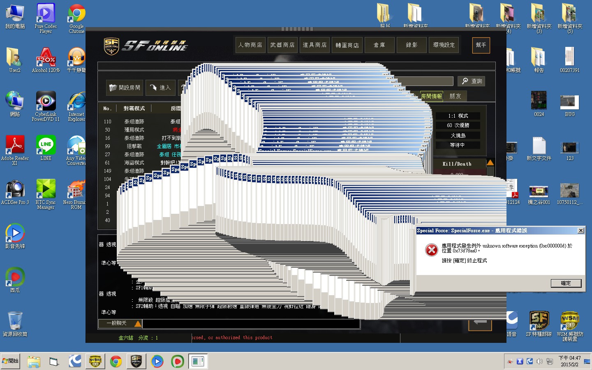Open the 倉庫 inventory tab
The height and width of the screenshot is (370, 592).
point(379,45)
